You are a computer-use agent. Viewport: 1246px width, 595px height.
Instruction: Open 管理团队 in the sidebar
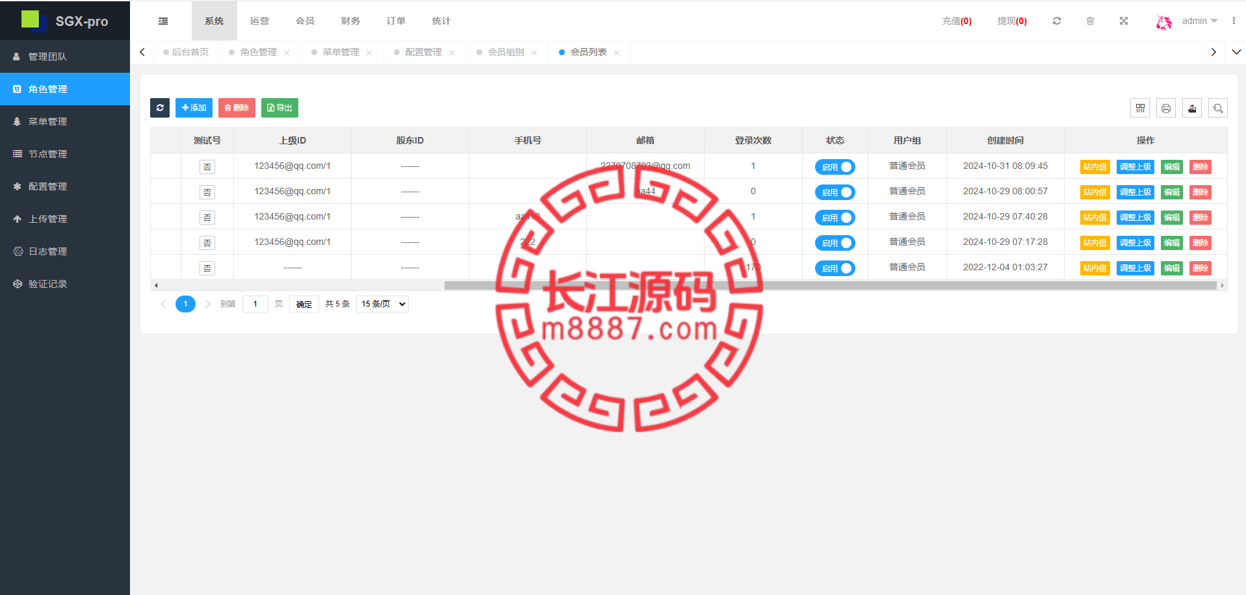[65, 57]
